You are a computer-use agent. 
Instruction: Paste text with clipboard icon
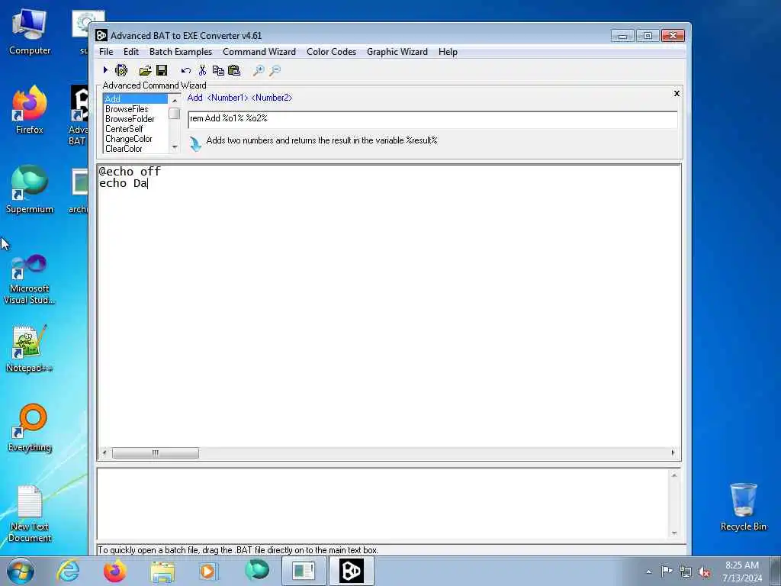[x=234, y=70]
